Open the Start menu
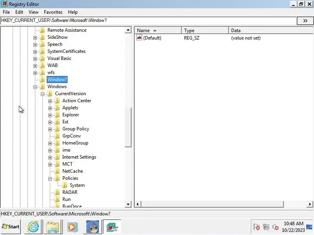 (x=11, y=227)
